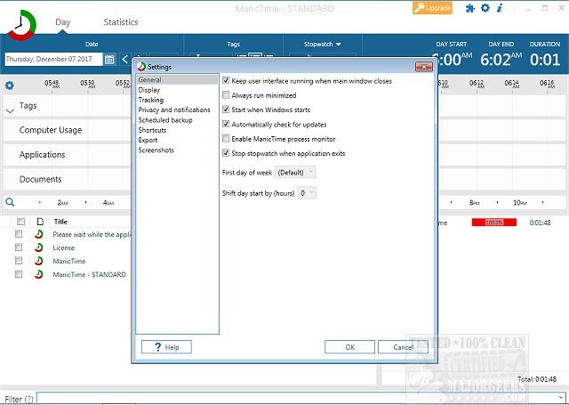Click the date field 'Thursday, December 07 2017'
The height and width of the screenshot is (405, 569).
(53, 60)
